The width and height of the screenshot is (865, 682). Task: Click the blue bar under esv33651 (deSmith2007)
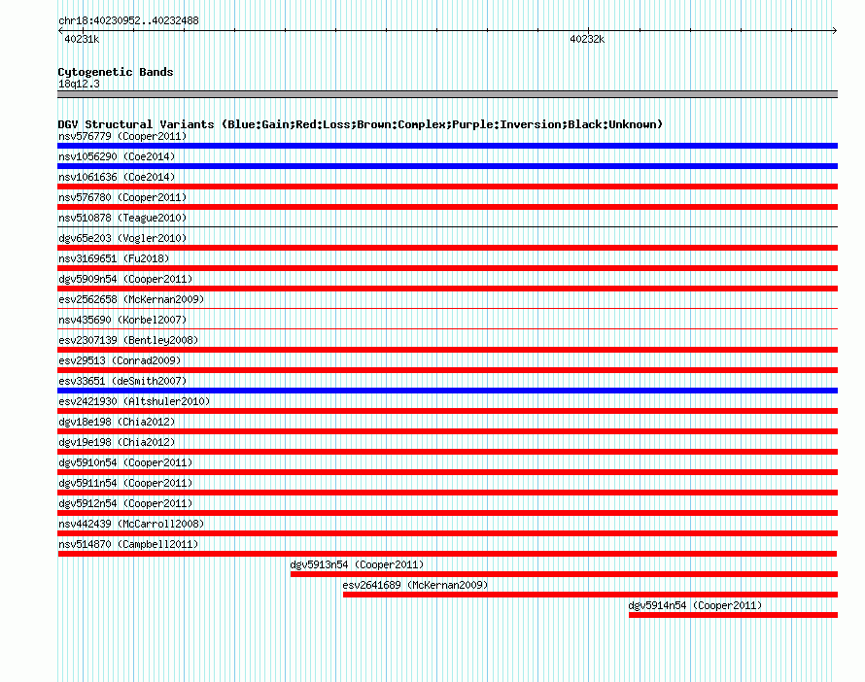pyautogui.click(x=447, y=391)
